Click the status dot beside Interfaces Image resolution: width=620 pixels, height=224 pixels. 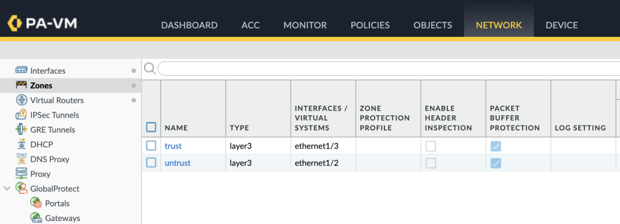point(134,71)
